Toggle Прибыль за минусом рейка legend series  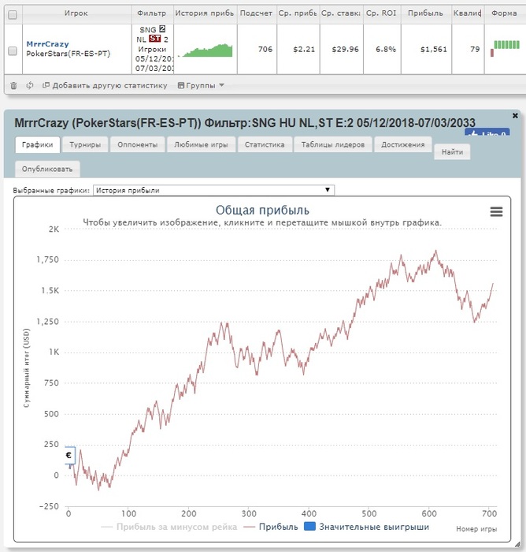click(169, 527)
